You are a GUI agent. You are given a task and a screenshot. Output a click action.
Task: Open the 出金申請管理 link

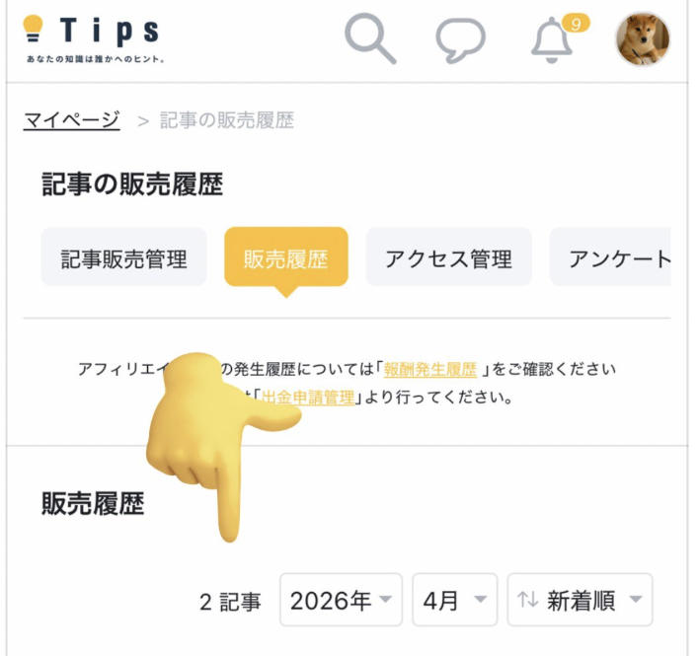[x=308, y=397]
